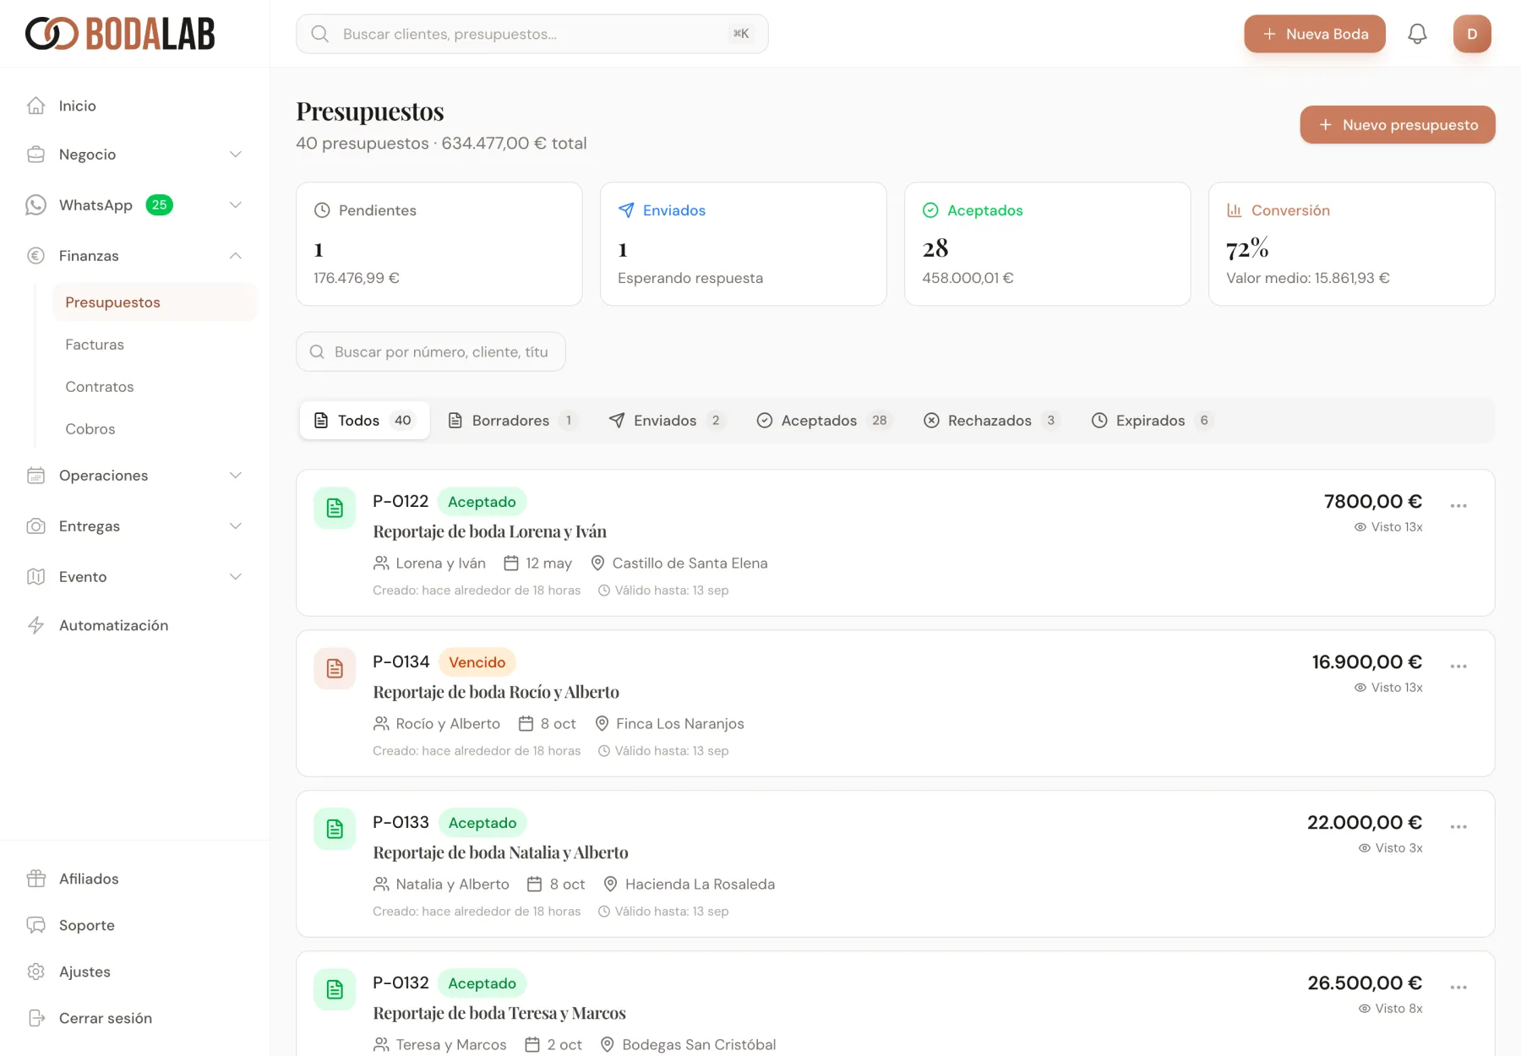This screenshot has height=1056, width=1521.
Task: Open Contratos in the sidebar
Action: click(155, 387)
